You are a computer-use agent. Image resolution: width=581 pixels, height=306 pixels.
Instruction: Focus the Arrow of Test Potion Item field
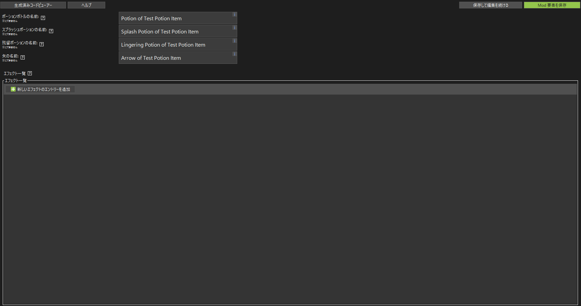pos(174,58)
